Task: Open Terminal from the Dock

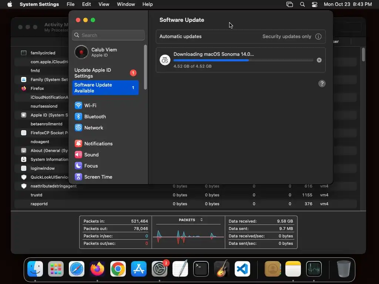Action: click(201, 269)
